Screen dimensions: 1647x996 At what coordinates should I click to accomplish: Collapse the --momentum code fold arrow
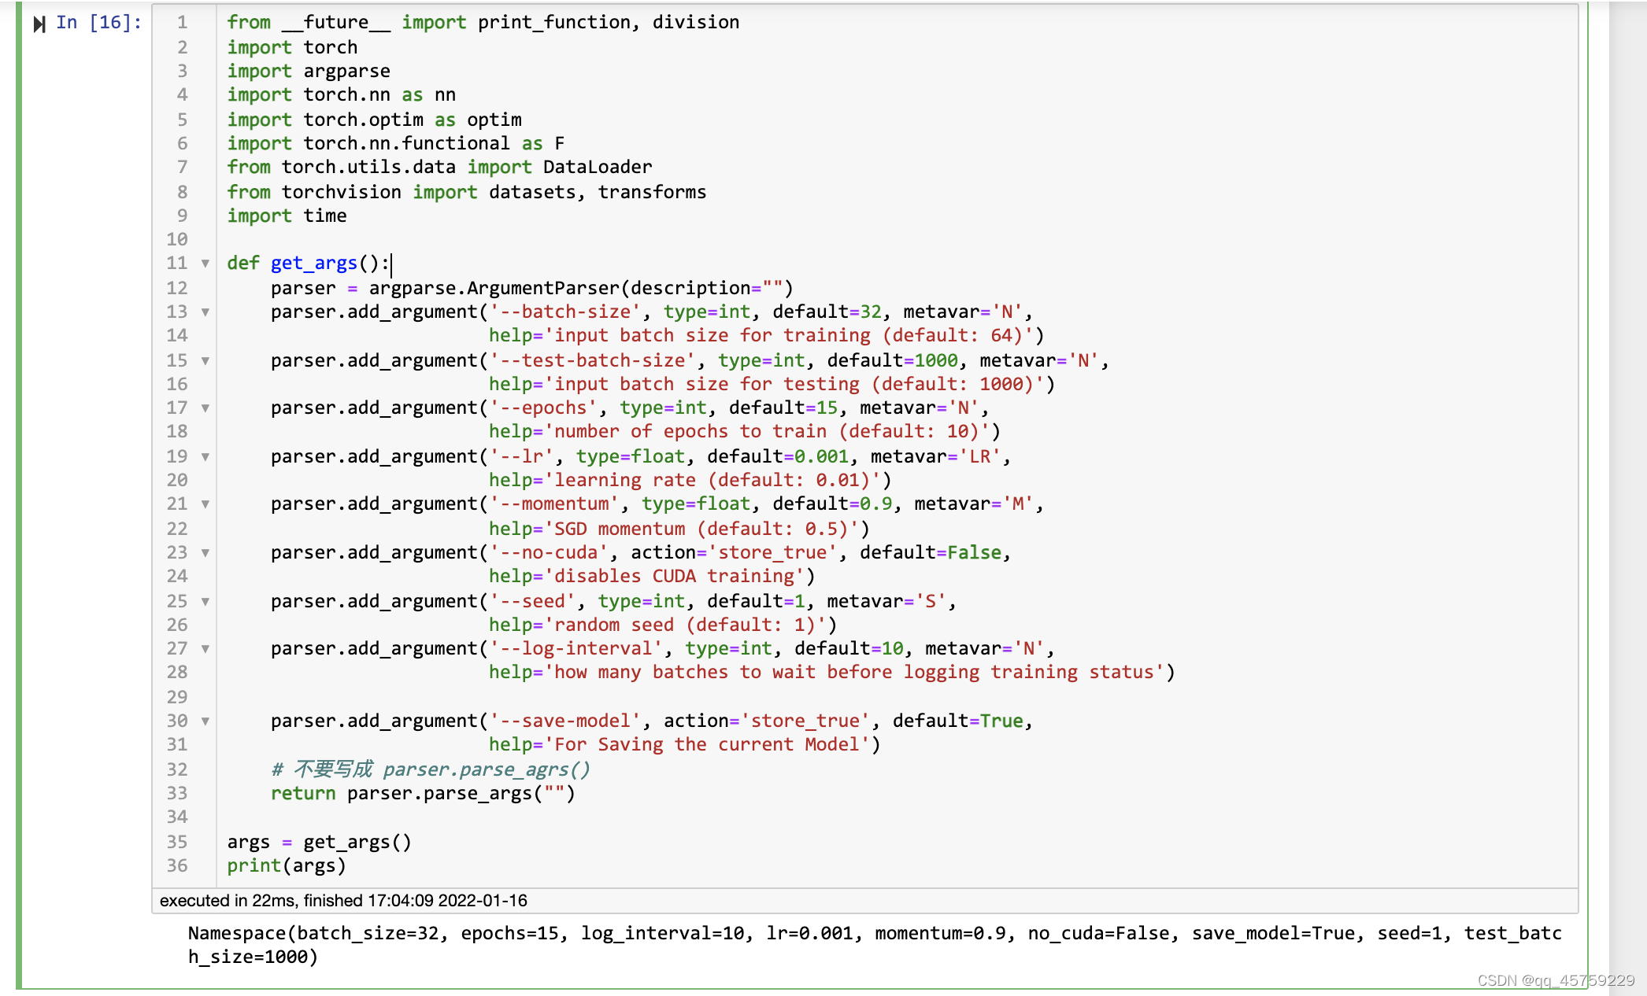click(205, 504)
